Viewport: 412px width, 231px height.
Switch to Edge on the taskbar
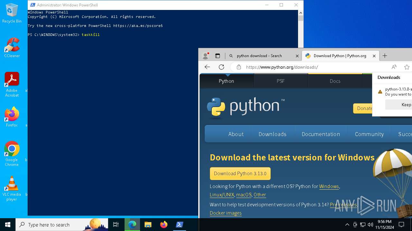tap(132, 225)
